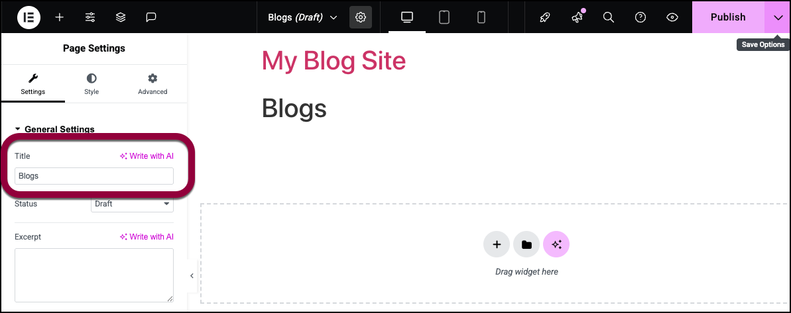Click the rocket icon in top bar

coord(545,17)
